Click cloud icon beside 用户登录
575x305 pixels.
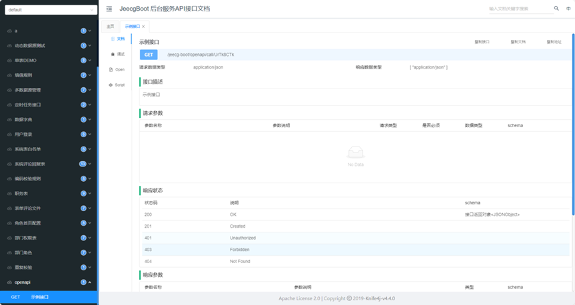click(9, 135)
